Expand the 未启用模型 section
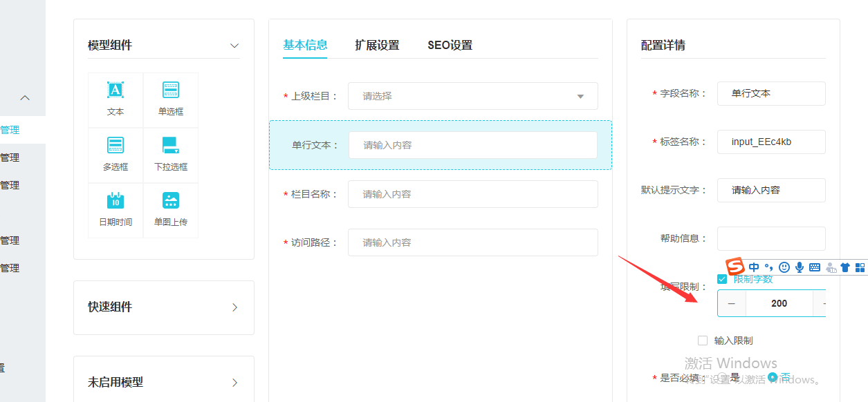 (234, 383)
